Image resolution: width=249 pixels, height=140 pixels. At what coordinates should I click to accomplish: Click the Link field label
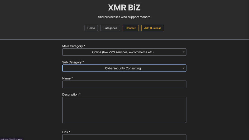[x=66, y=132]
